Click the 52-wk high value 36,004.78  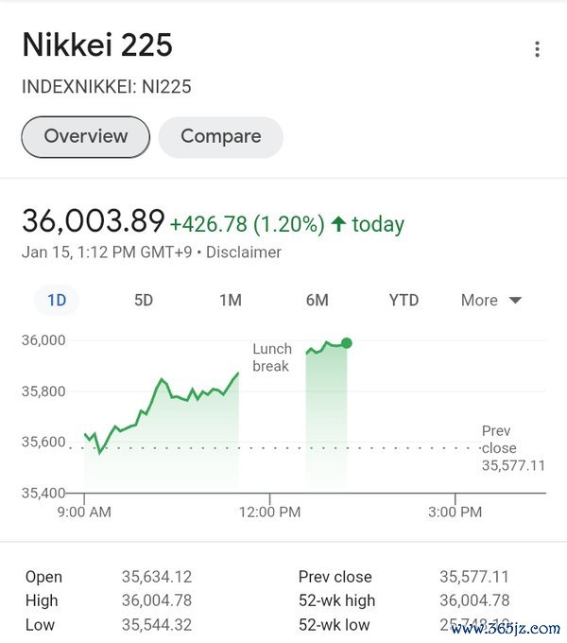pos(474,600)
